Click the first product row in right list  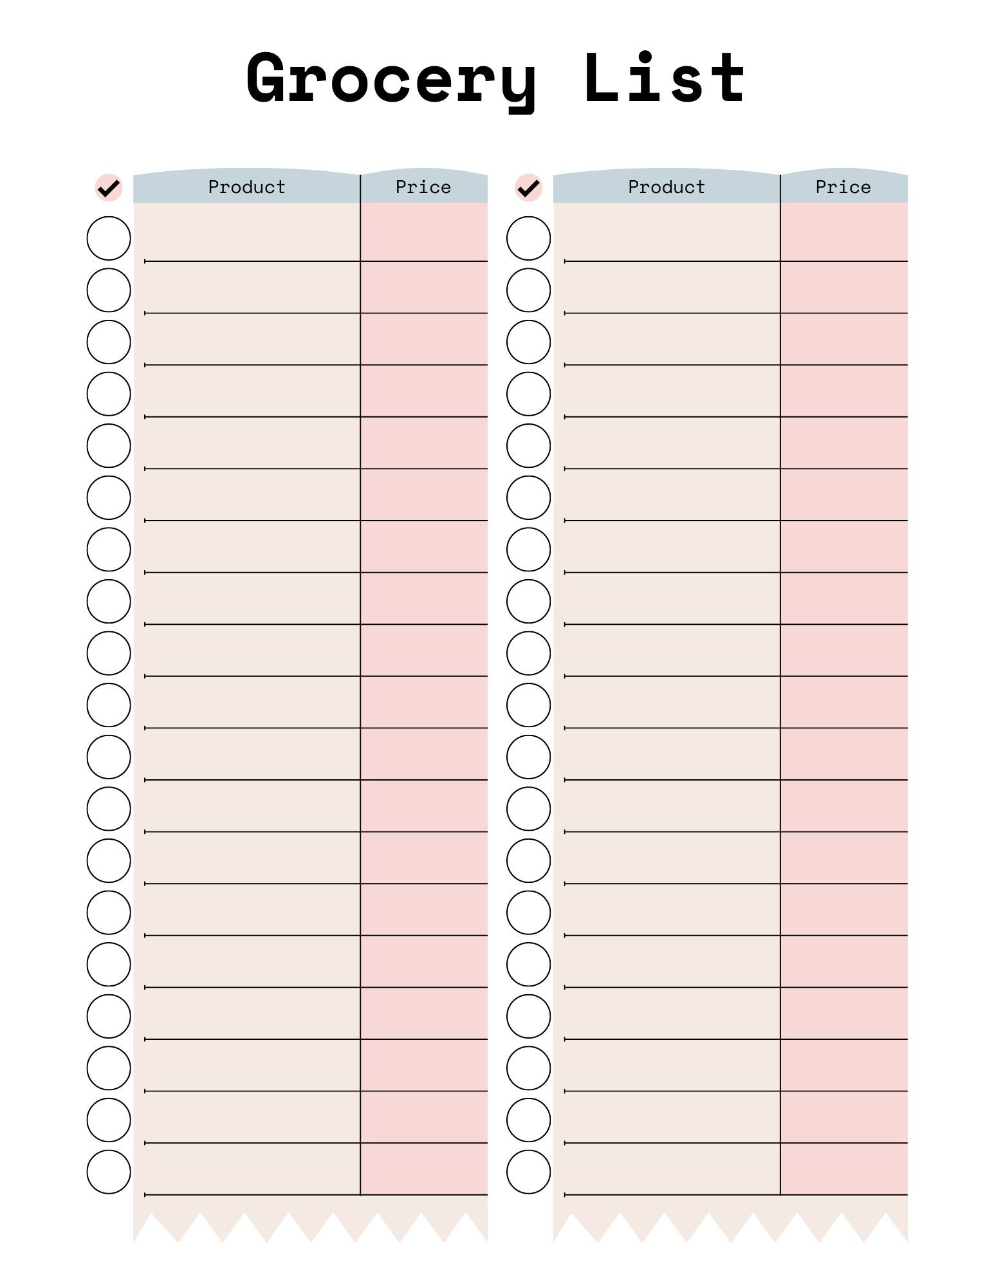tap(667, 232)
